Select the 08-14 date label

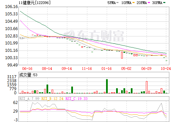pyautogui.click(x=47, y=69)
